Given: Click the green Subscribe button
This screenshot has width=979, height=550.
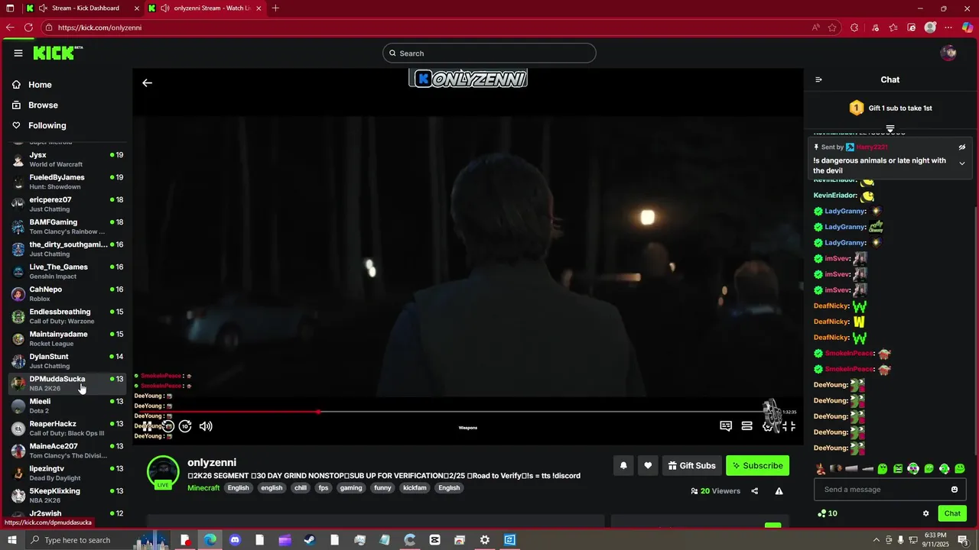Looking at the screenshot, I should (757, 465).
